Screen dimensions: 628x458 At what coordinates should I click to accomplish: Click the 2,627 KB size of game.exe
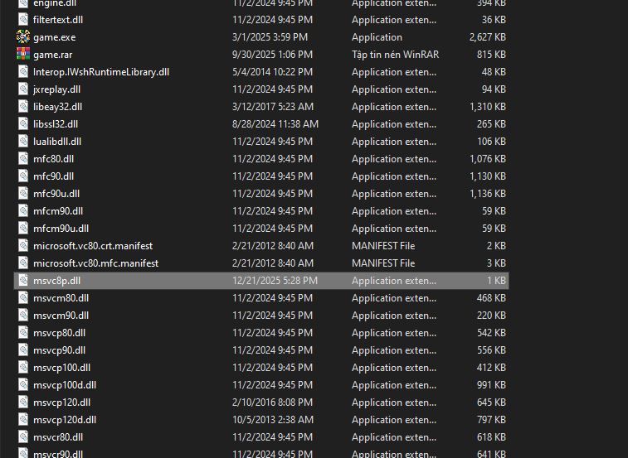pos(487,37)
